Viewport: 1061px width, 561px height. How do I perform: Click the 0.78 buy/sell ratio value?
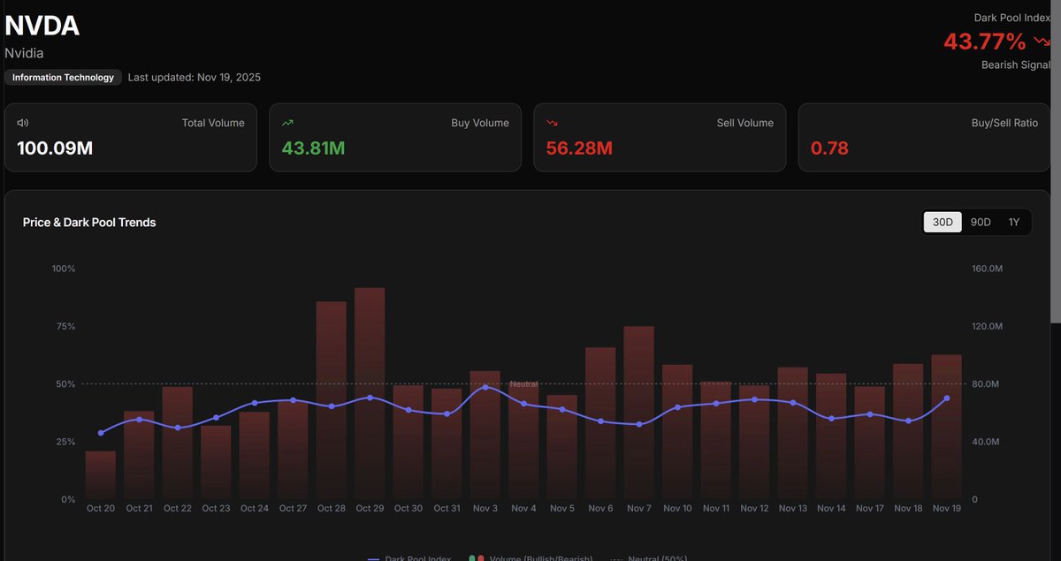click(829, 148)
